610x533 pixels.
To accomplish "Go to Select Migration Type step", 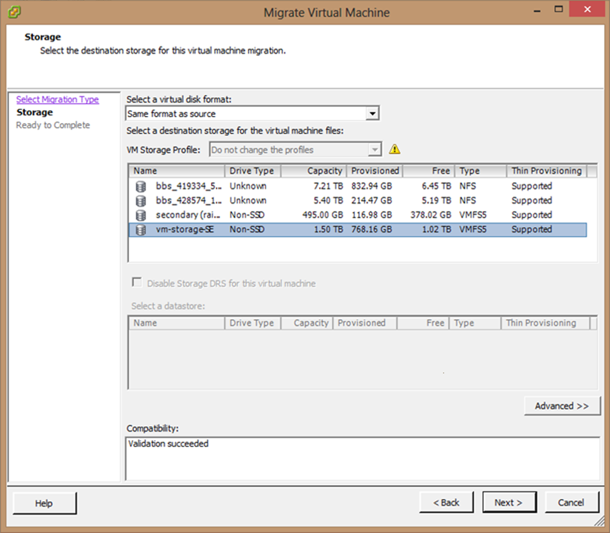I will [58, 100].
